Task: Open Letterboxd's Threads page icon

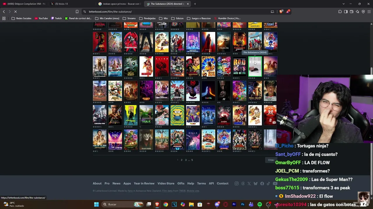Action: (243, 183)
